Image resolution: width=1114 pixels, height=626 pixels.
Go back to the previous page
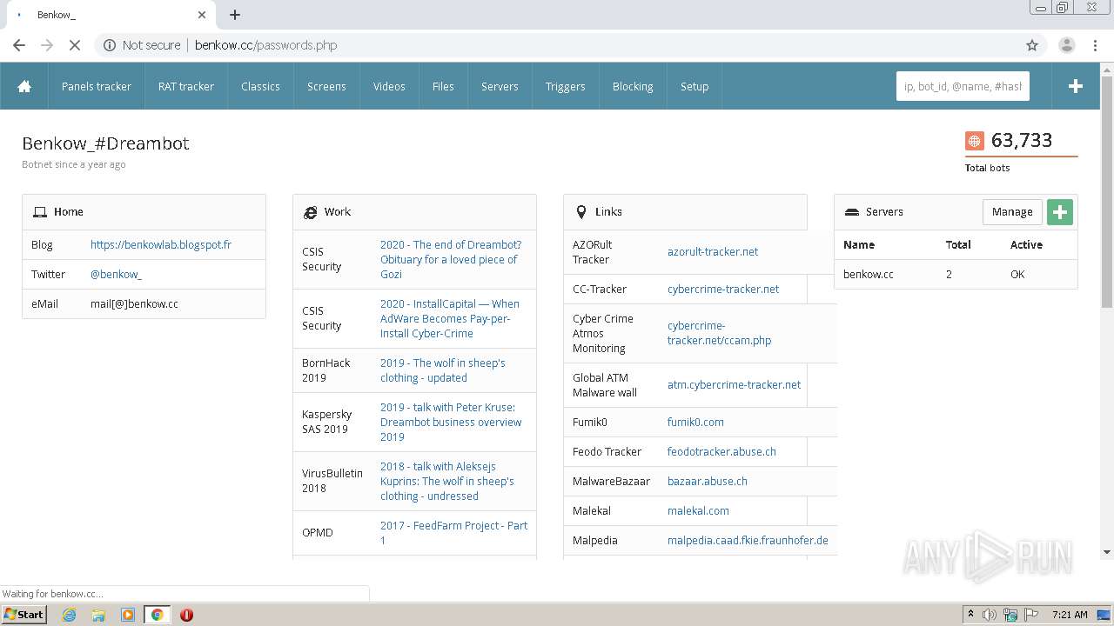tap(19, 45)
